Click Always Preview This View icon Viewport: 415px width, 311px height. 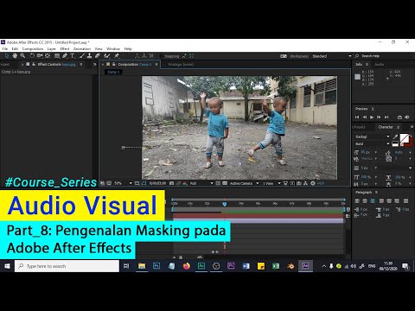tap(103, 183)
